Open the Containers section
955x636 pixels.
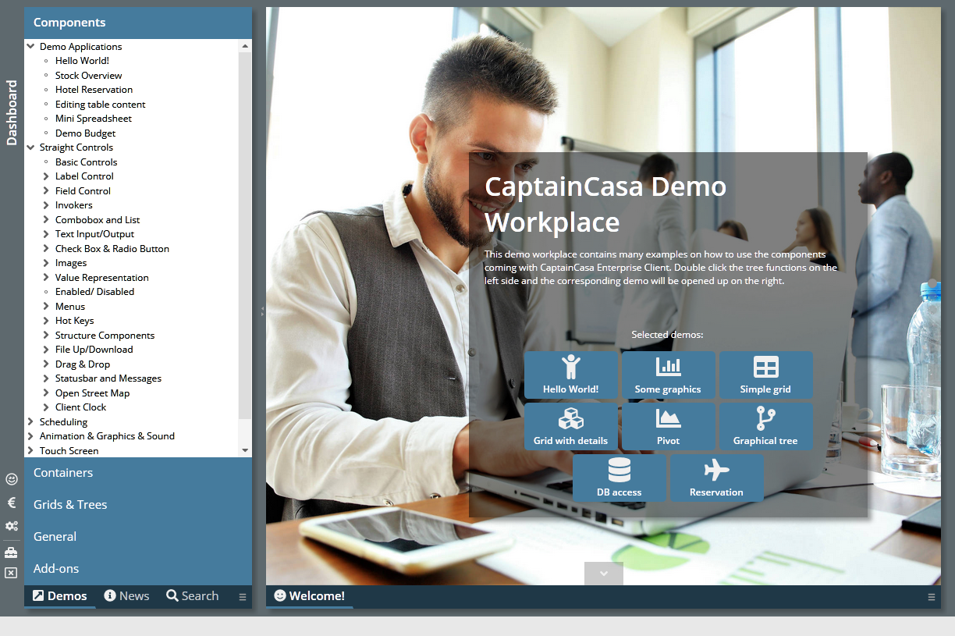point(62,472)
